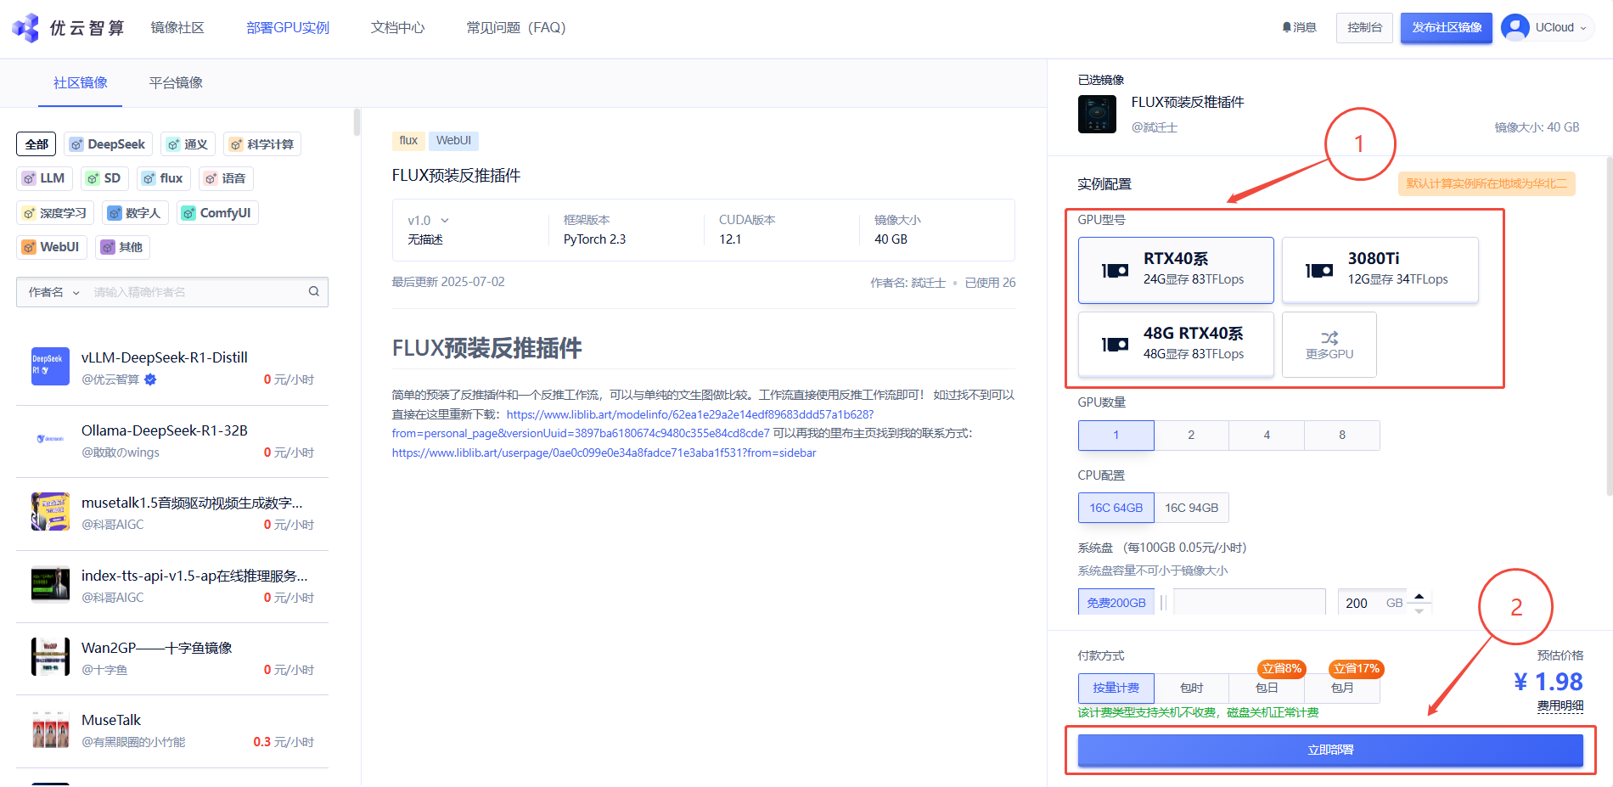Set GPU count to 1
Viewport: 1613px width, 787px height.
(x=1116, y=435)
